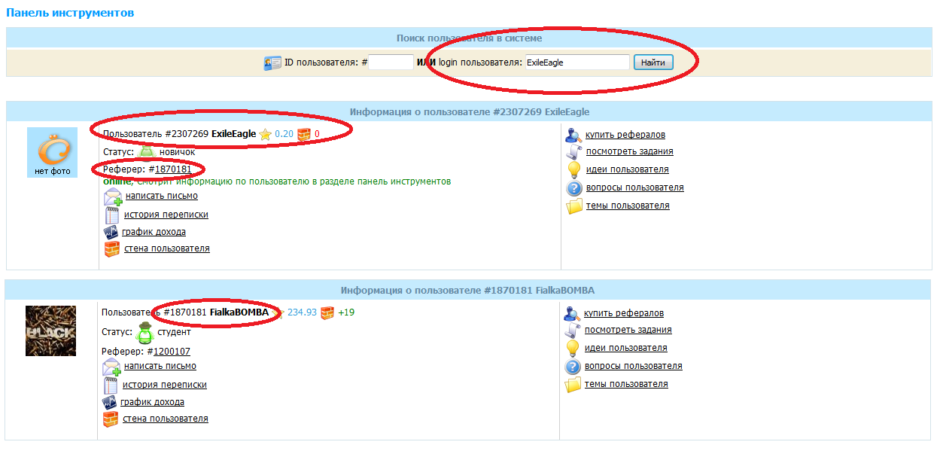Image resolution: width=943 pixels, height=451 pixels.
Task: Open 'написать письмо' link for ExileEagle
Action: pyautogui.click(x=162, y=196)
